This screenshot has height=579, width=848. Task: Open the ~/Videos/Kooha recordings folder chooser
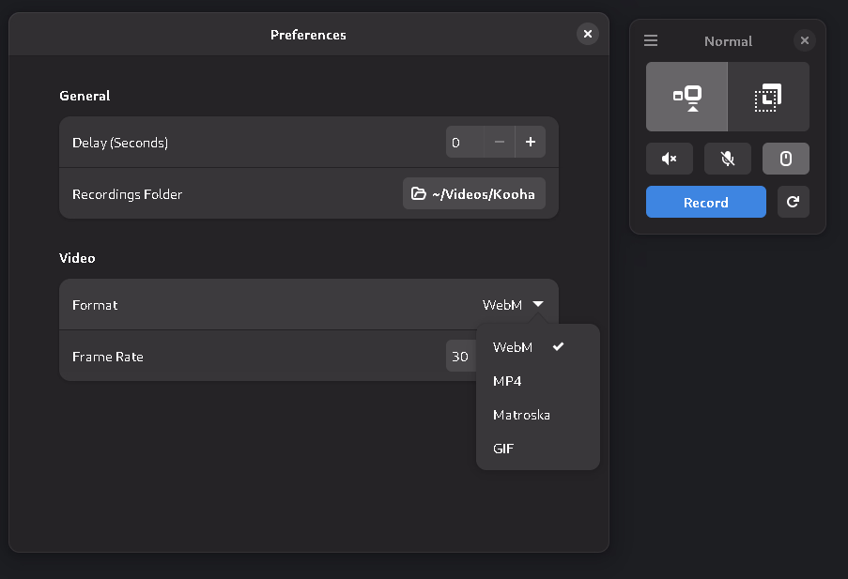[473, 193]
